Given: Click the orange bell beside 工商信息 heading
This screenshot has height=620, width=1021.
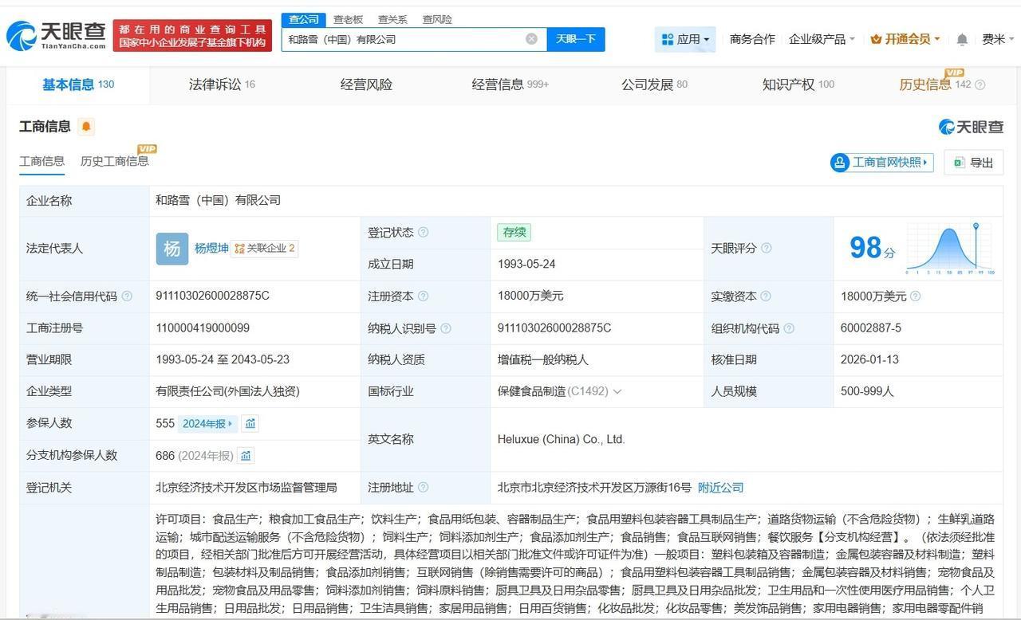Looking at the screenshot, I should click(86, 127).
